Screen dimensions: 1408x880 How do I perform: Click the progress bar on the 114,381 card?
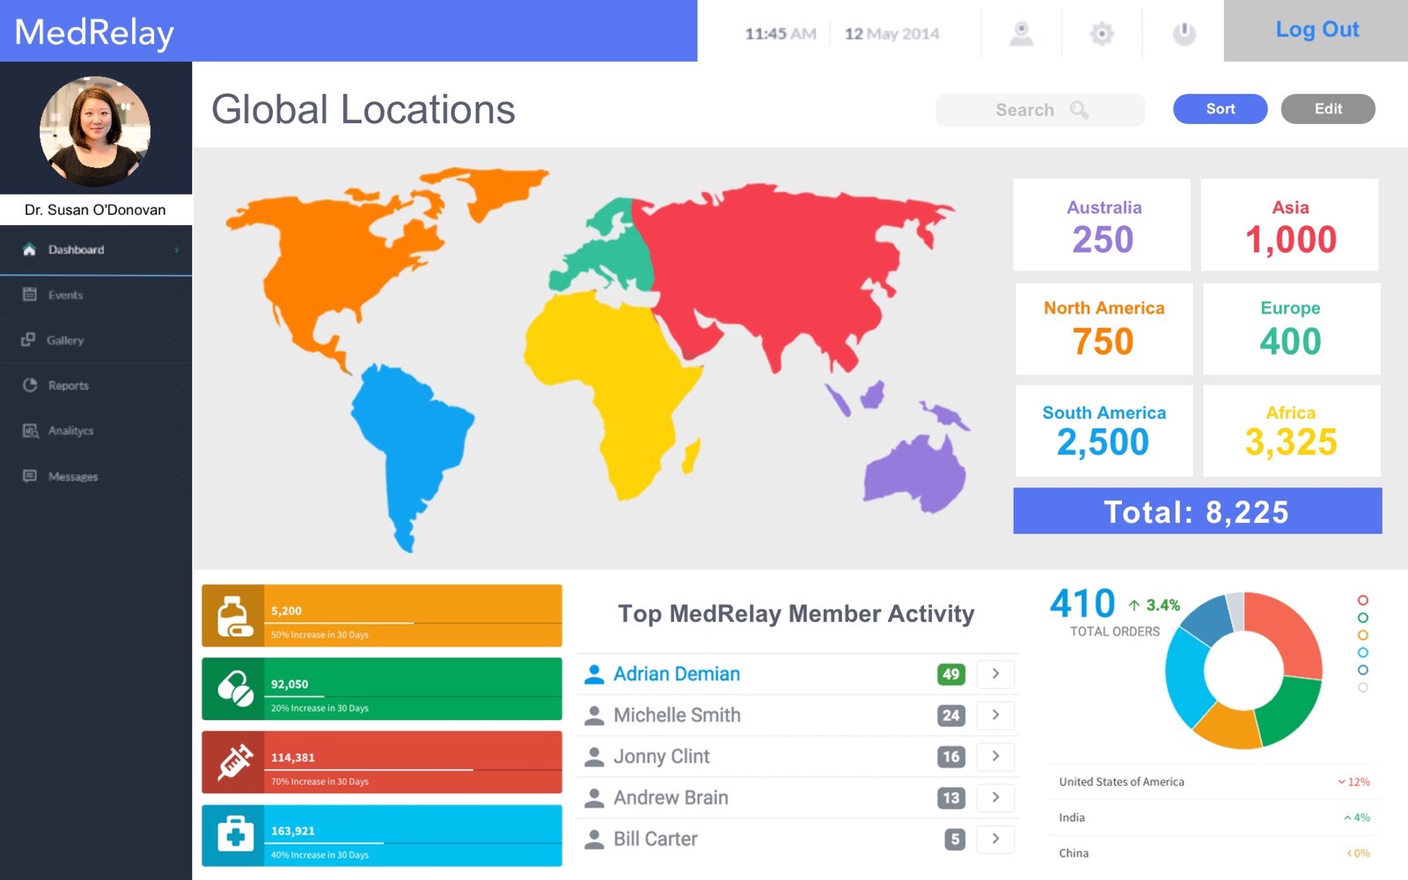[413, 770]
